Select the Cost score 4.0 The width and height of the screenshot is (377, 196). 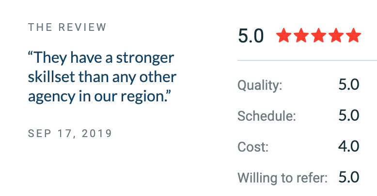[349, 146]
